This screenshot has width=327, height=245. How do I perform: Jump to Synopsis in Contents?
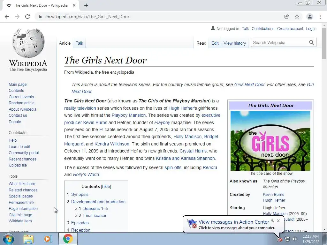pyautogui.click(x=80, y=194)
